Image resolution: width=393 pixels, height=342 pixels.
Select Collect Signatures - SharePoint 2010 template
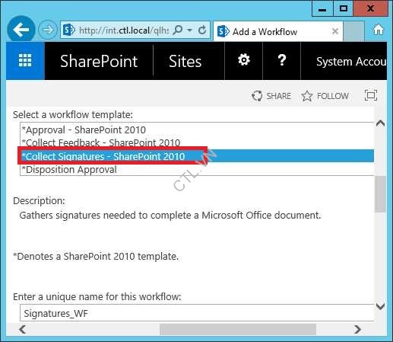pos(197,156)
